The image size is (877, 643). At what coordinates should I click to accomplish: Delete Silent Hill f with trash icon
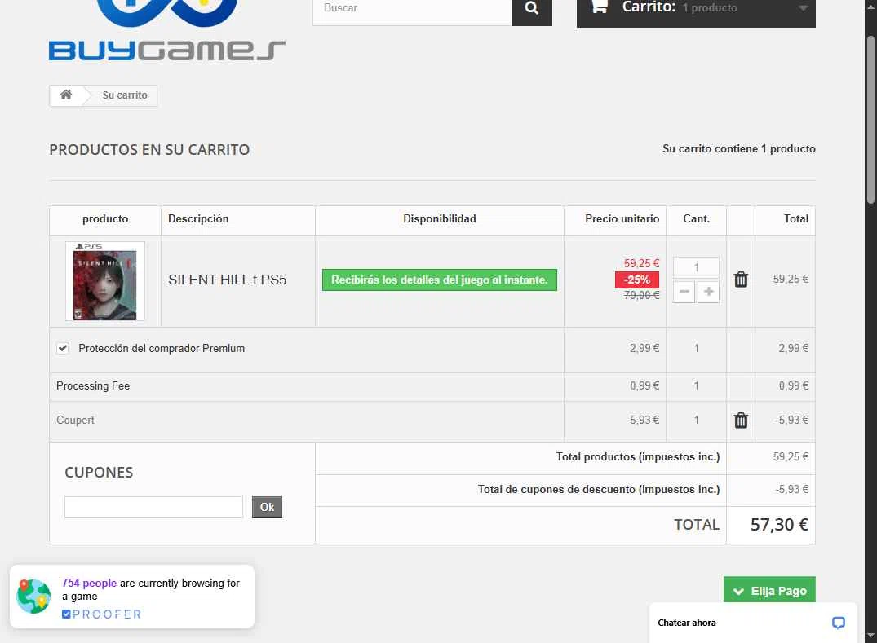[741, 280]
